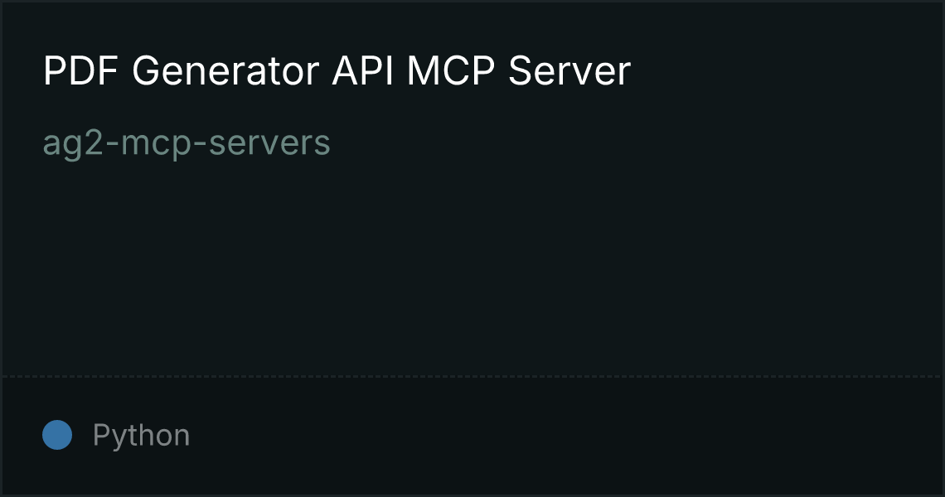Viewport: 945px width, 497px height.
Task: Select the Python language label
Action: coord(141,435)
